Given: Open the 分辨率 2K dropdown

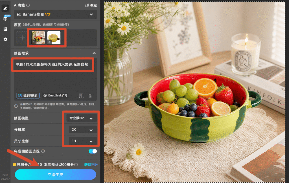Looking at the screenshot, I should tap(83, 130).
